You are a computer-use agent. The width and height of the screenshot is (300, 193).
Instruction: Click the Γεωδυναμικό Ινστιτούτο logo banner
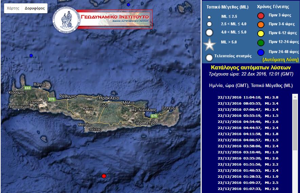(x=102, y=19)
